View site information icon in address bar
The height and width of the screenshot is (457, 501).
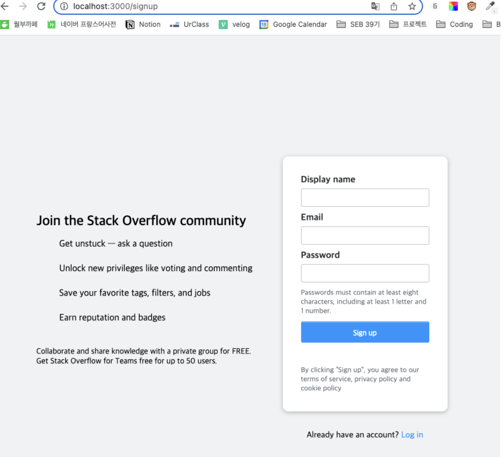coord(64,6)
